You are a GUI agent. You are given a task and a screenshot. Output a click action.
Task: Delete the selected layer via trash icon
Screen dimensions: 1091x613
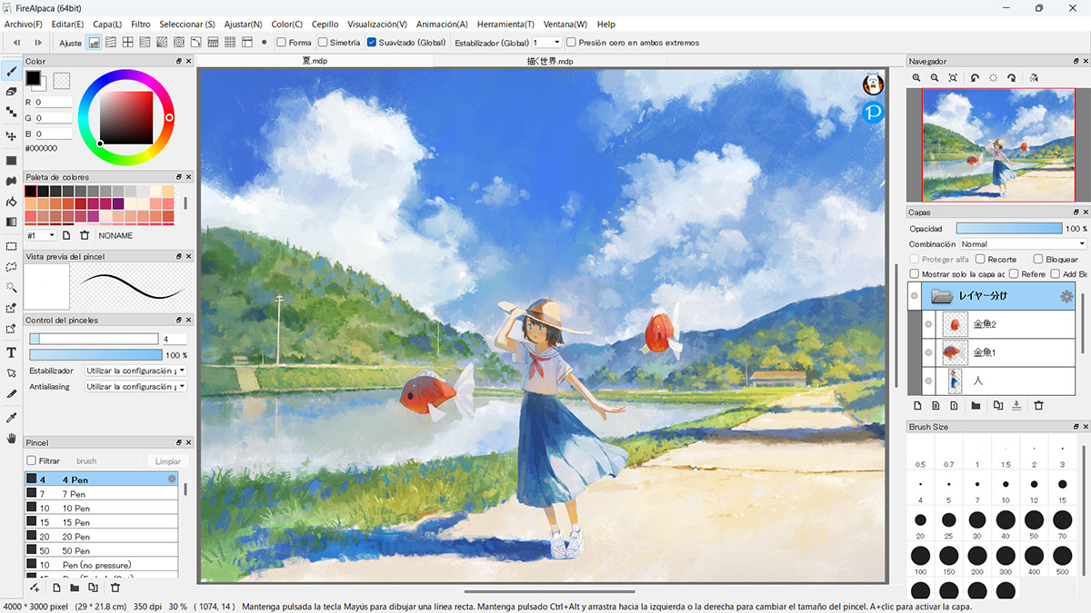[x=1038, y=406]
